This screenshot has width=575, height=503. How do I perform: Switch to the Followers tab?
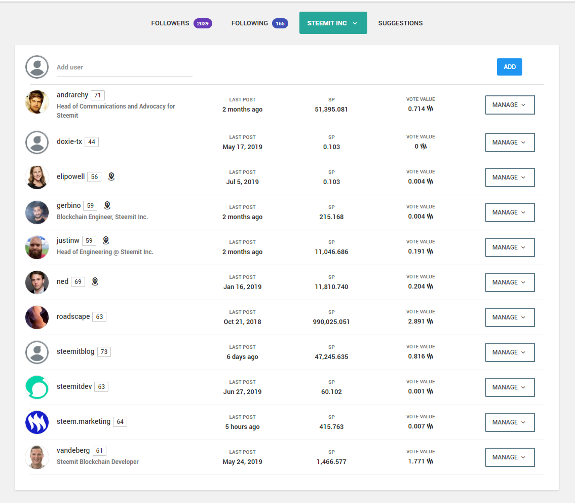181,23
